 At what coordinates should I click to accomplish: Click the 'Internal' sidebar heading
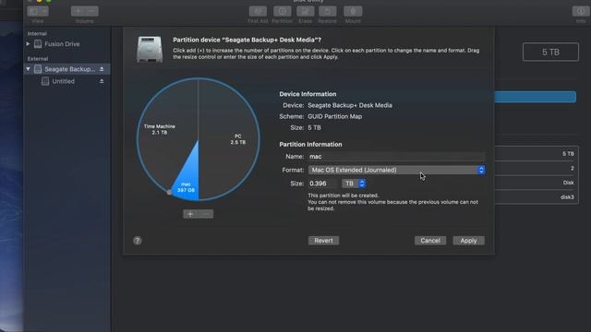pos(37,33)
